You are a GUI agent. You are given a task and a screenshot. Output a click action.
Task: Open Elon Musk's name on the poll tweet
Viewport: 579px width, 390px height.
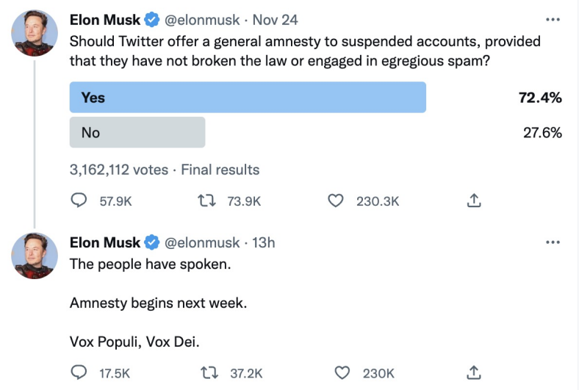(104, 20)
